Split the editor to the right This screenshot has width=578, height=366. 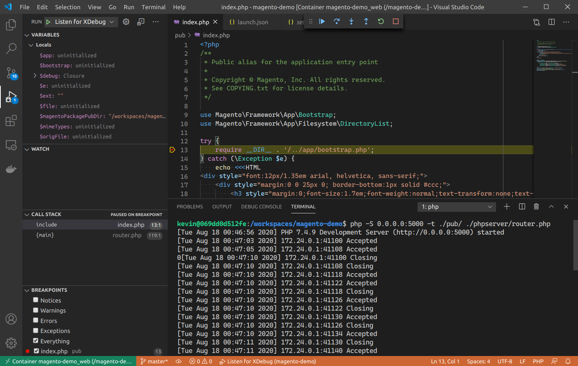(x=551, y=22)
